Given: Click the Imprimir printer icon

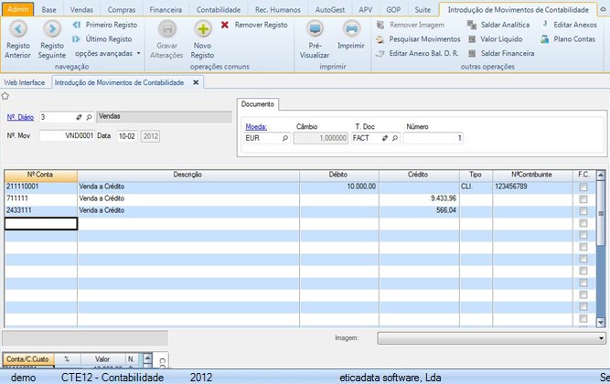Looking at the screenshot, I should [x=350, y=29].
